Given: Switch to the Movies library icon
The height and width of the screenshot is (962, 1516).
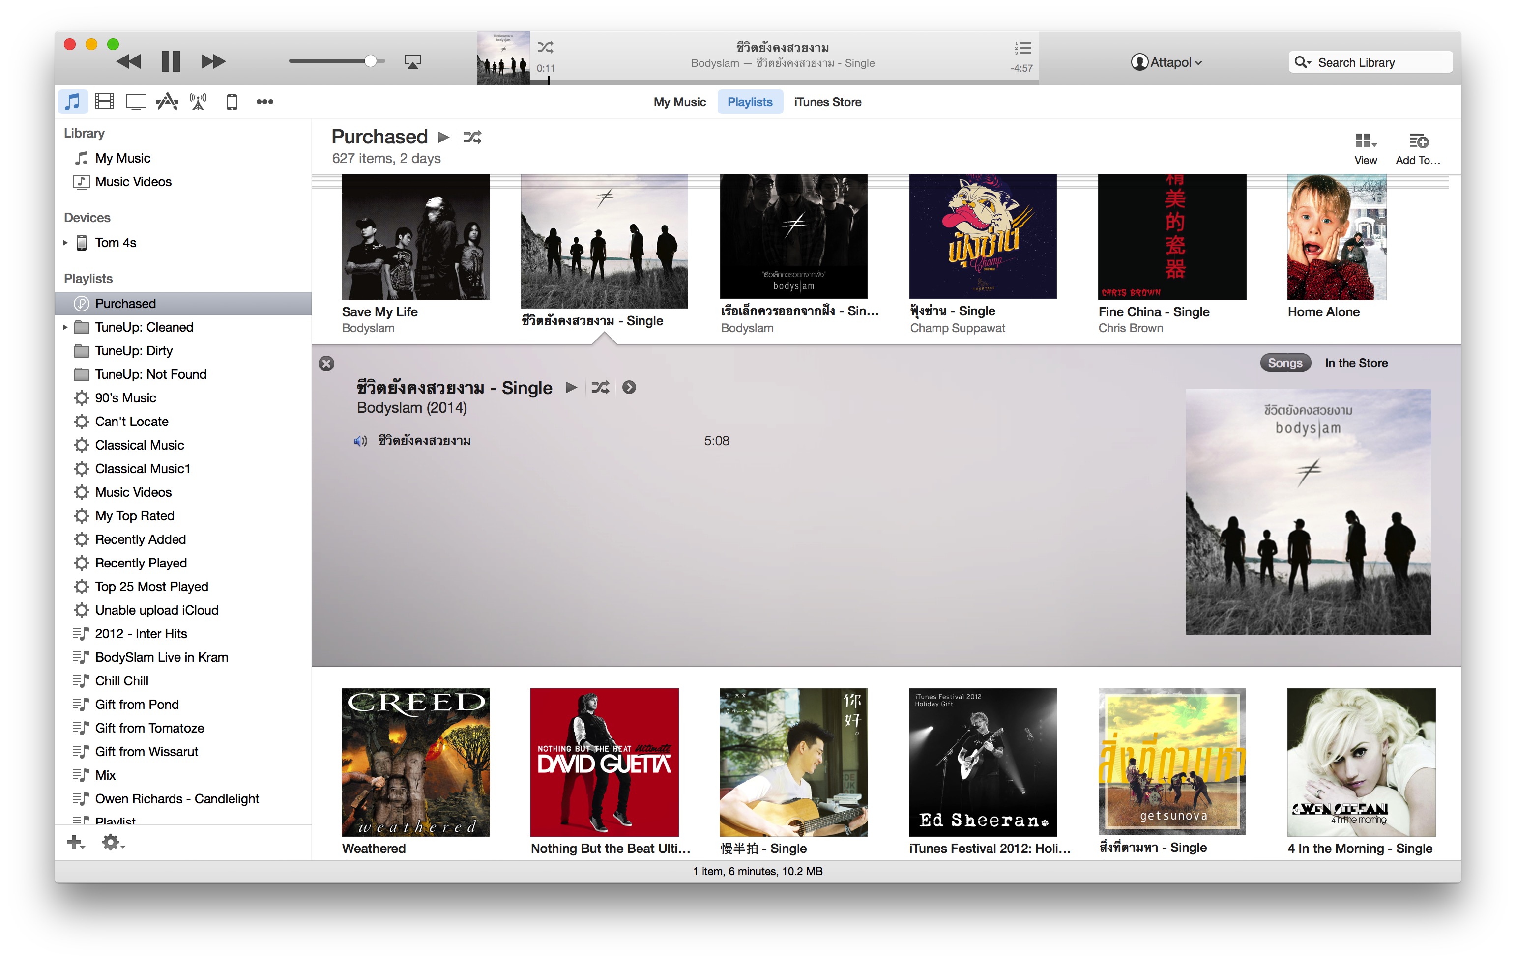Looking at the screenshot, I should (x=105, y=101).
